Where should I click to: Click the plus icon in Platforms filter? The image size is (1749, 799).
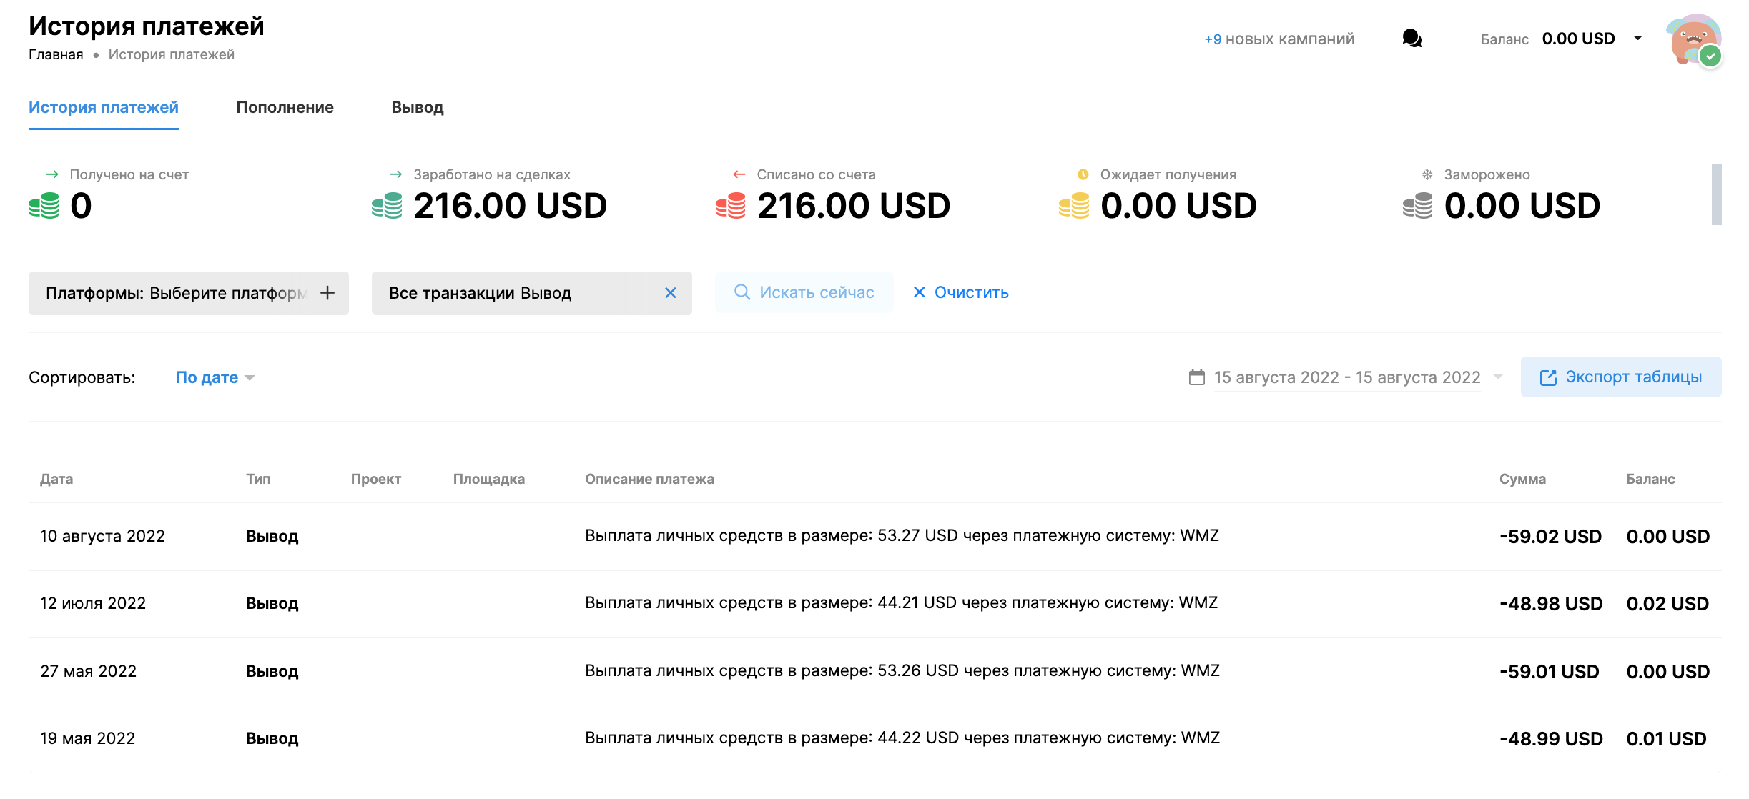tap(327, 293)
